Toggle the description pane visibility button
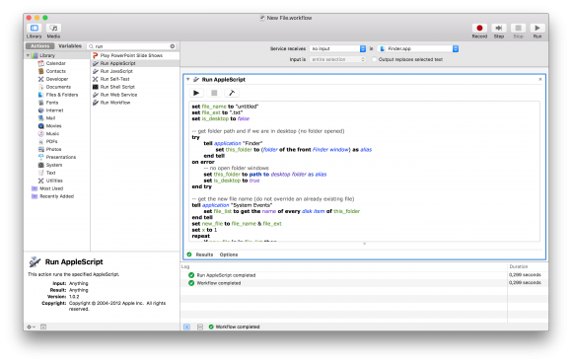Screen dimensions: 572x364 pyautogui.click(x=43, y=327)
